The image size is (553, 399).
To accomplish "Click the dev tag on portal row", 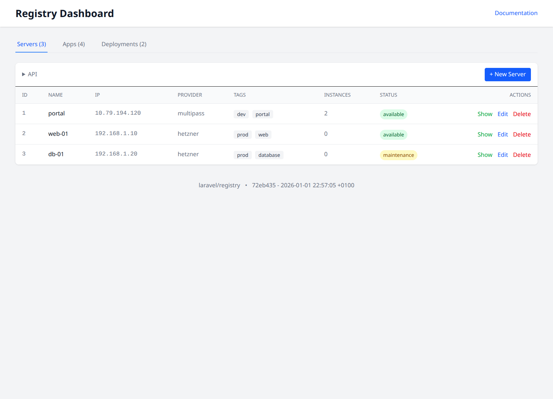I will 241,114.
